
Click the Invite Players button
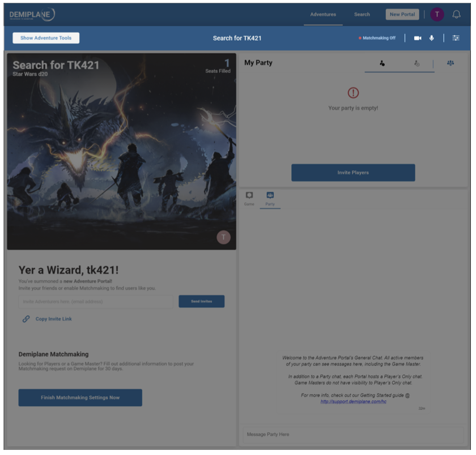pos(354,173)
